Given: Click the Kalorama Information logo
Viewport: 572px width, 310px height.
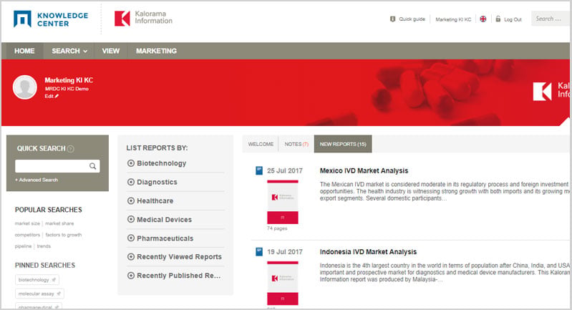Looking at the screenshot, I should (x=143, y=18).
